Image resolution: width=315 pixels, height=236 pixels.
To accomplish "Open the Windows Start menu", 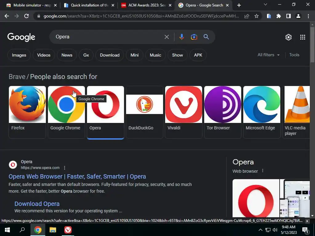I will [x=7, y=230].
